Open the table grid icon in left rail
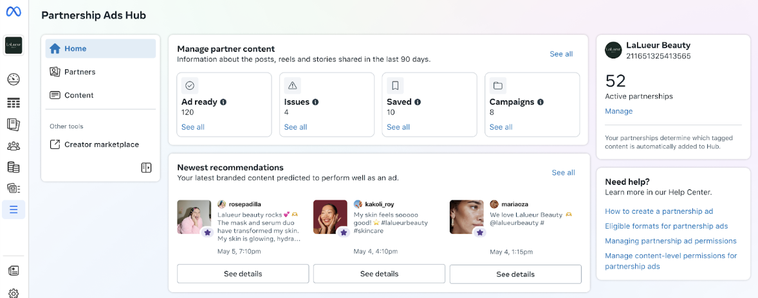This screenshot has height=298, width=758. pos(14,103)
